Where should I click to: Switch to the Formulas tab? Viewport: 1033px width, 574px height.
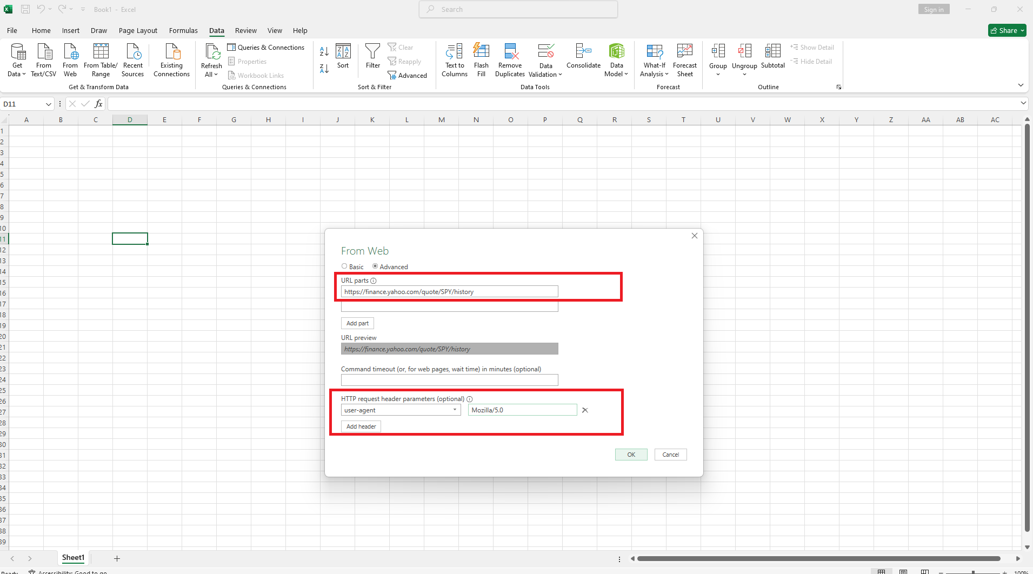[183, 31]
